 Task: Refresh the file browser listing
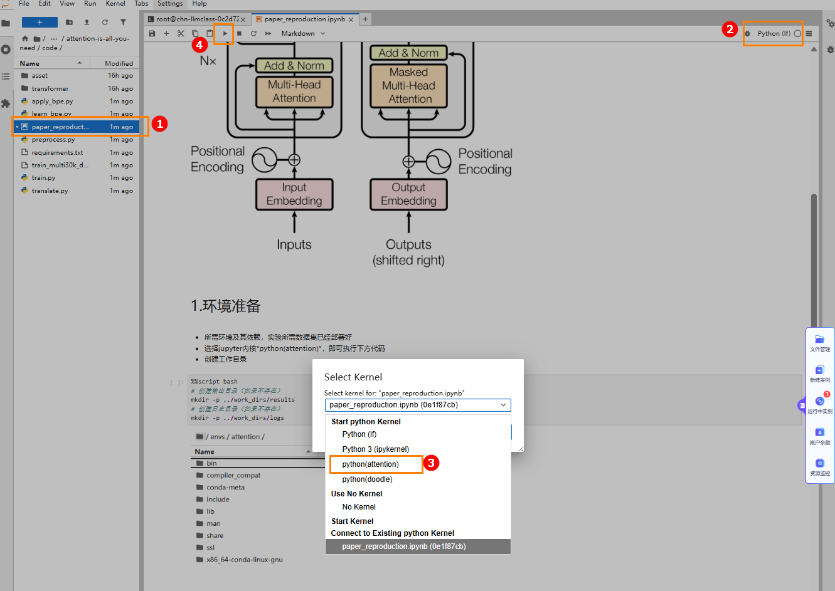(x=105, y=23)
